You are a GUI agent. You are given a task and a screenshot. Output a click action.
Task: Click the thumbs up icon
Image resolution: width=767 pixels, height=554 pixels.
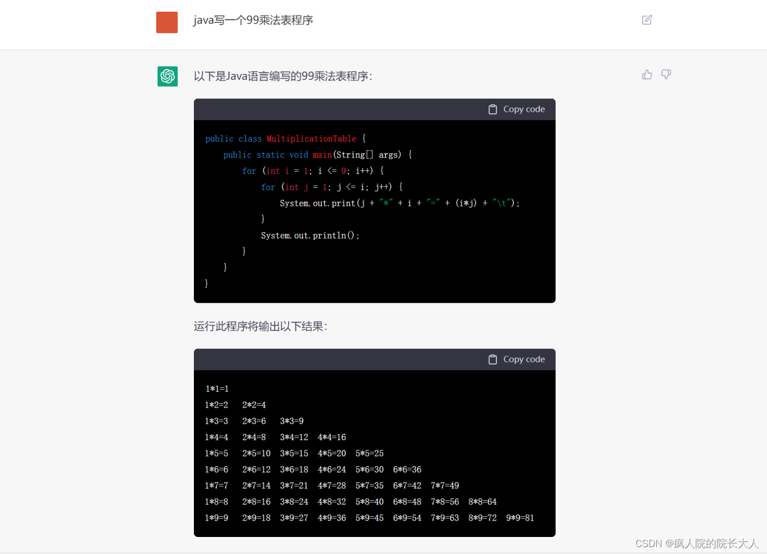click(x=647, y=75)
